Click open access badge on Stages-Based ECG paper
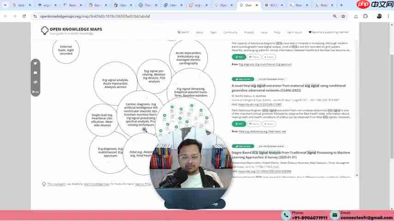The image size is (394, 221). [x=243, y=146]
